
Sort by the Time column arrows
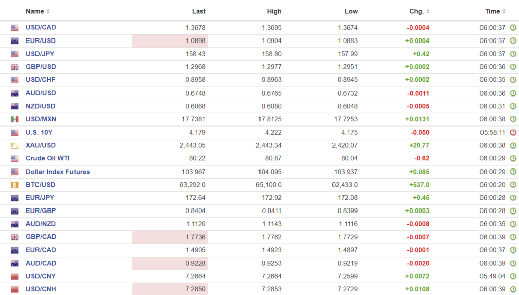[x=504, y=11]
